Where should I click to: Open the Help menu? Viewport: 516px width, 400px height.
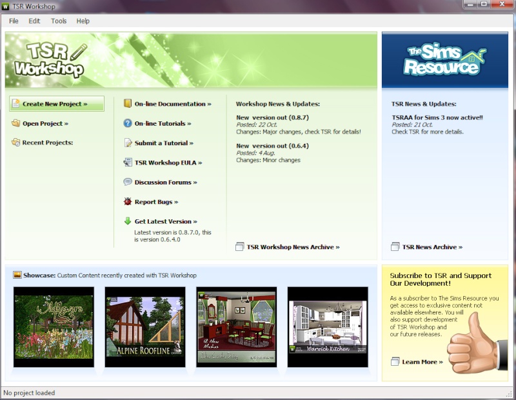[x=83, y=21]
